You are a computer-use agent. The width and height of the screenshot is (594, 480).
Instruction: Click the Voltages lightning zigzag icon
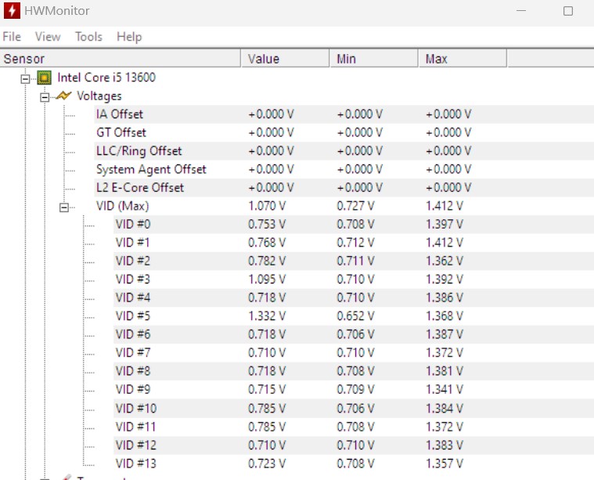pyautogui.click(x=63, y=96)
